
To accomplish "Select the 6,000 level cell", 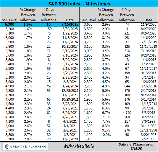I will coord(10,38).
